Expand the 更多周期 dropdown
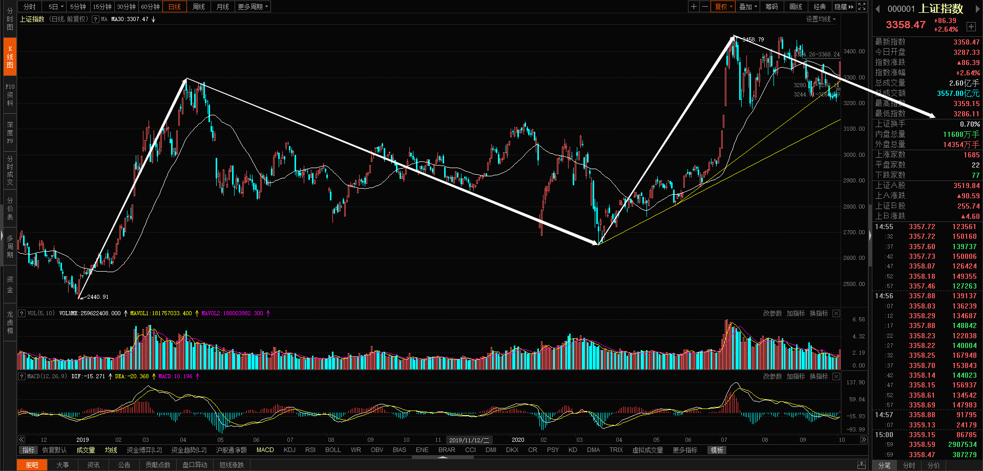 point(253,7)
